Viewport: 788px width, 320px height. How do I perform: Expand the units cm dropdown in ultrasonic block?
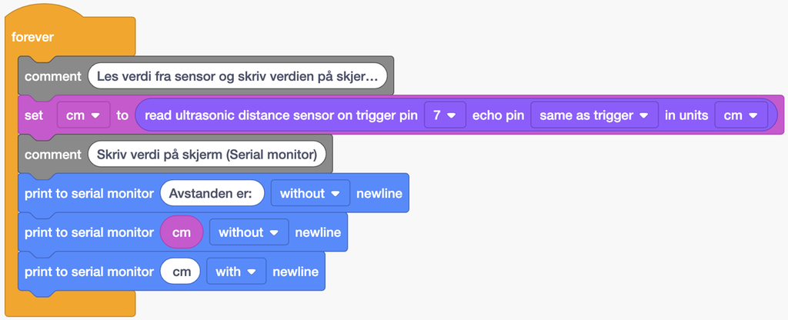[741, 115]
